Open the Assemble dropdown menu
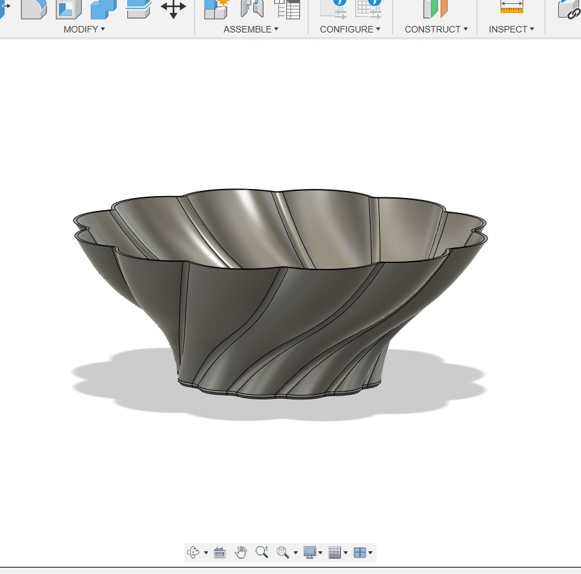The width and height of the screenshot is (581, 574). pos(251,29)
